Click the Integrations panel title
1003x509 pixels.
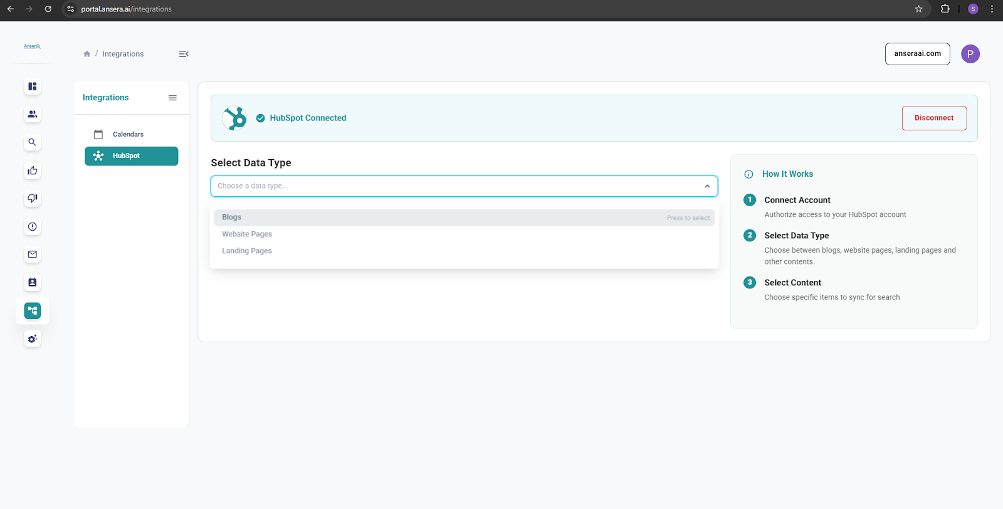(105, 98)
